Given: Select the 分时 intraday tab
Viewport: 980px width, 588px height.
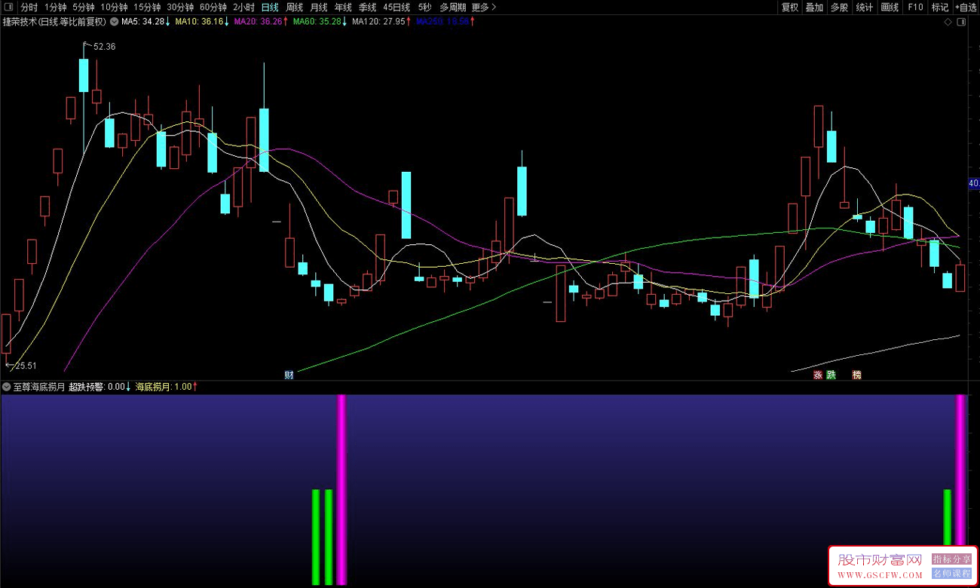Looking at the screenshot, I should [x=29, y=7].
